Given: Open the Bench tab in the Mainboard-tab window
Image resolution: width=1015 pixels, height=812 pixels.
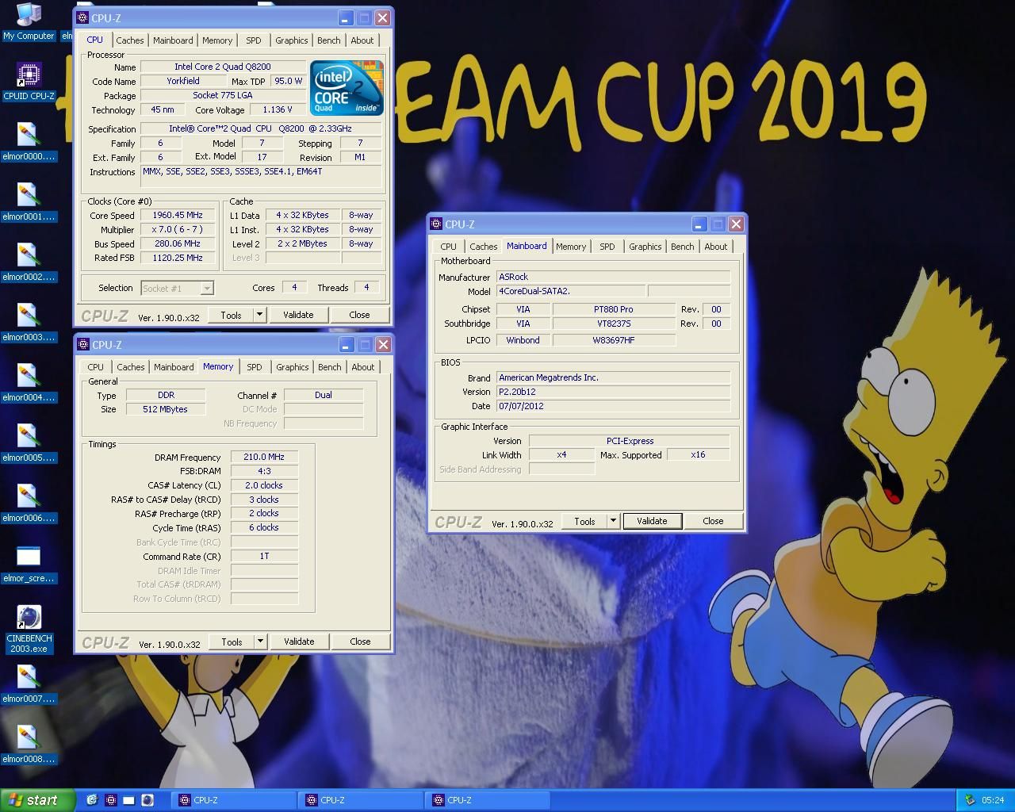Looking at the screenshot, I should [682, 247].
